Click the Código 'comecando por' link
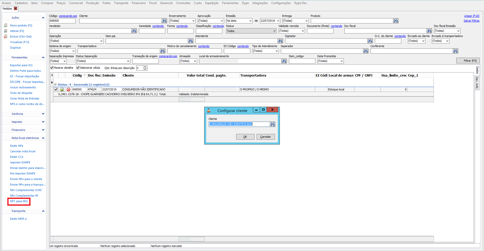Image resolution: width=484 pixels, height=251 pixels. coord(68,16)
